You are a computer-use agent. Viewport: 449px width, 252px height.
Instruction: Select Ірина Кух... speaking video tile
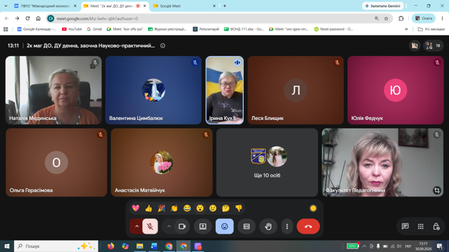pyautogui.click(x=225, y=90)
